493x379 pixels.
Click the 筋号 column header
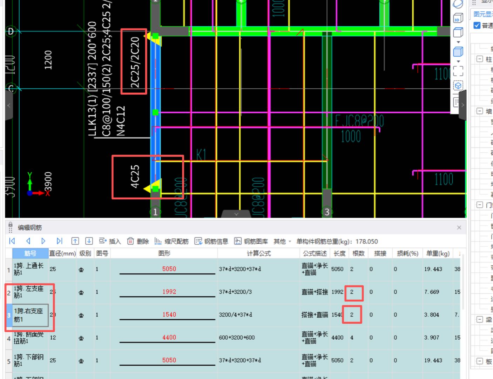[30, 253]
